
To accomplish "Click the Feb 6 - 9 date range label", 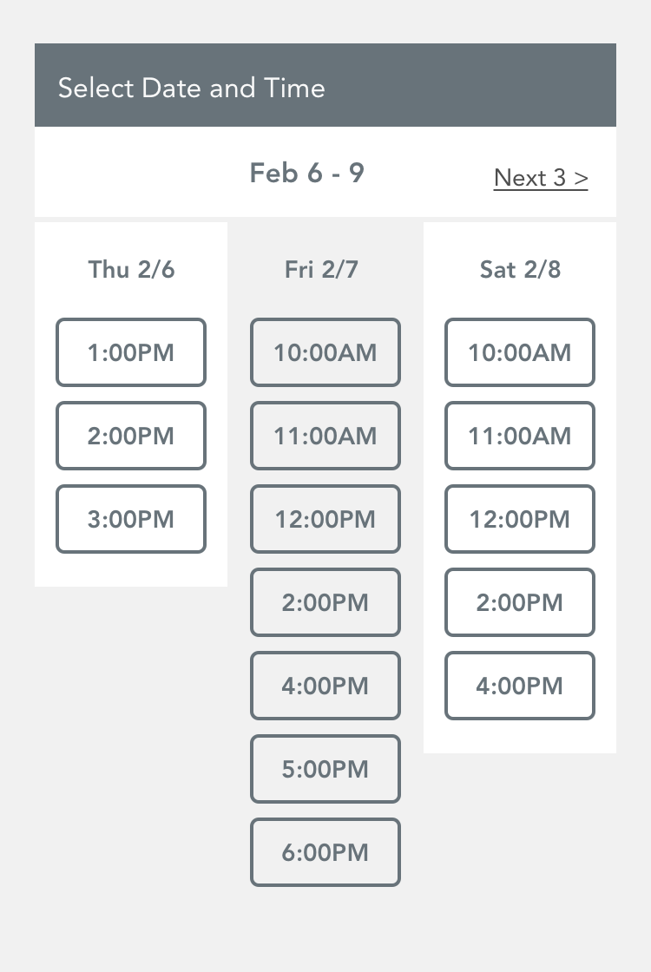I will tap(306, 174).
